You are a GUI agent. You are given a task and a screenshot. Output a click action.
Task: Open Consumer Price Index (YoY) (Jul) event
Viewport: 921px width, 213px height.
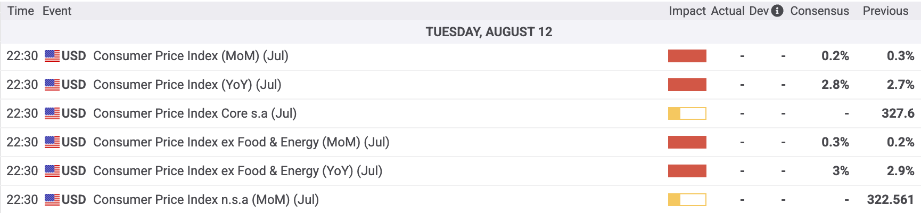pyautogui.click(x=187, y=85)
